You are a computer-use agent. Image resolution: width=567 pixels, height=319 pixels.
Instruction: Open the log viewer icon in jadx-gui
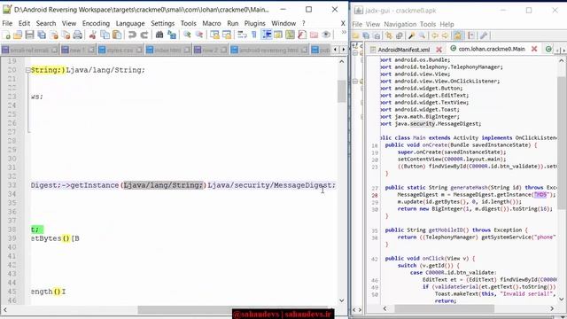471,35
